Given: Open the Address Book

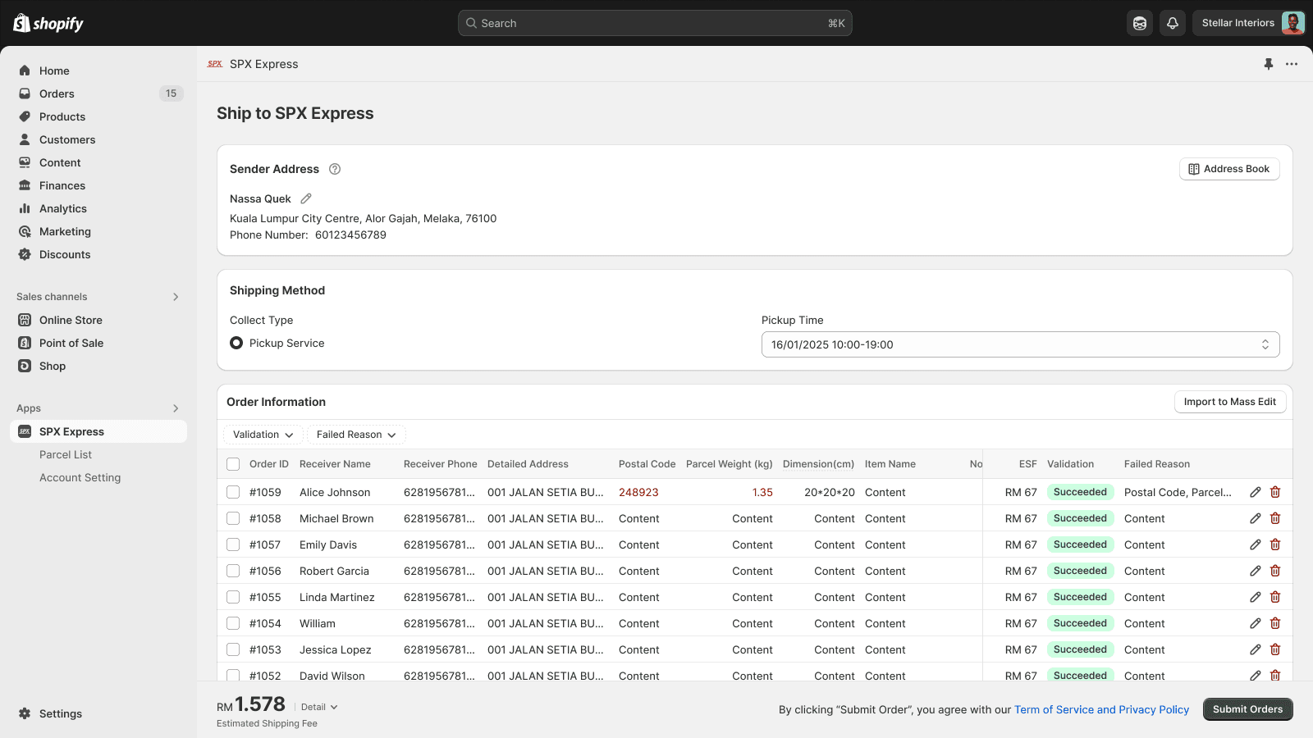Looking at the screenshot, I should pos(1229,169).
